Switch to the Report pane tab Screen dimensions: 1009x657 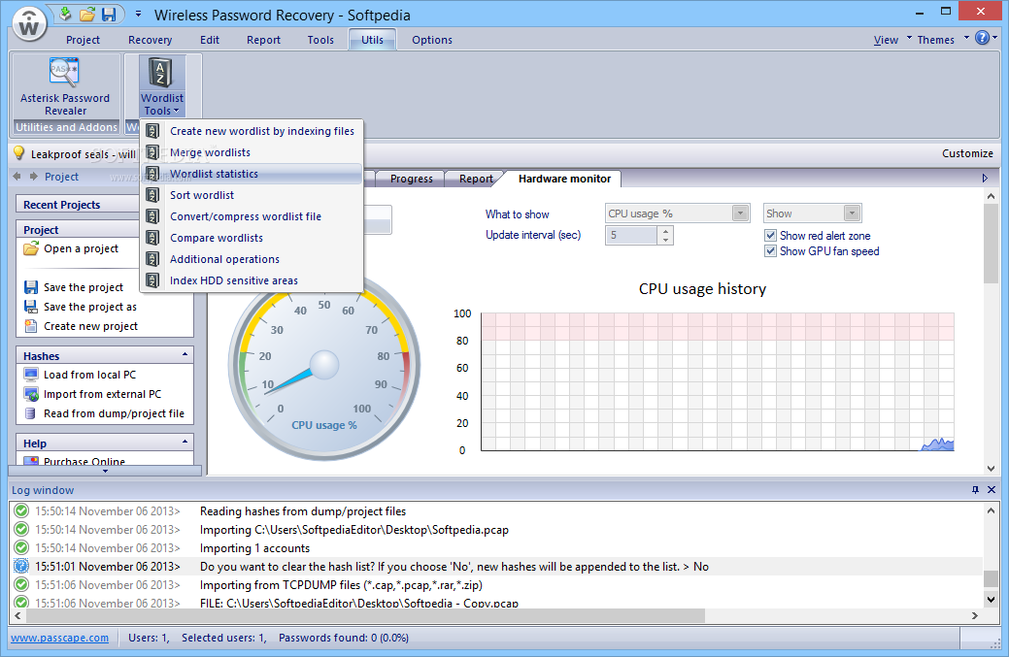476,179
